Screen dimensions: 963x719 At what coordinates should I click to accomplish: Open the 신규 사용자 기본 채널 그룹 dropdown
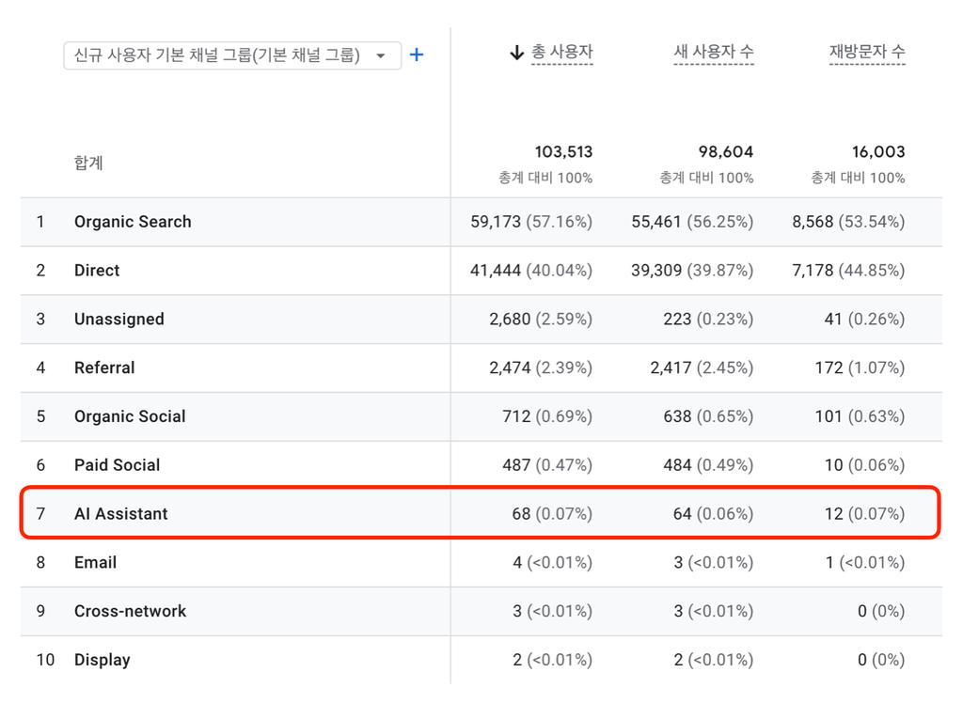pyautogui.click(x=232, y=55)
